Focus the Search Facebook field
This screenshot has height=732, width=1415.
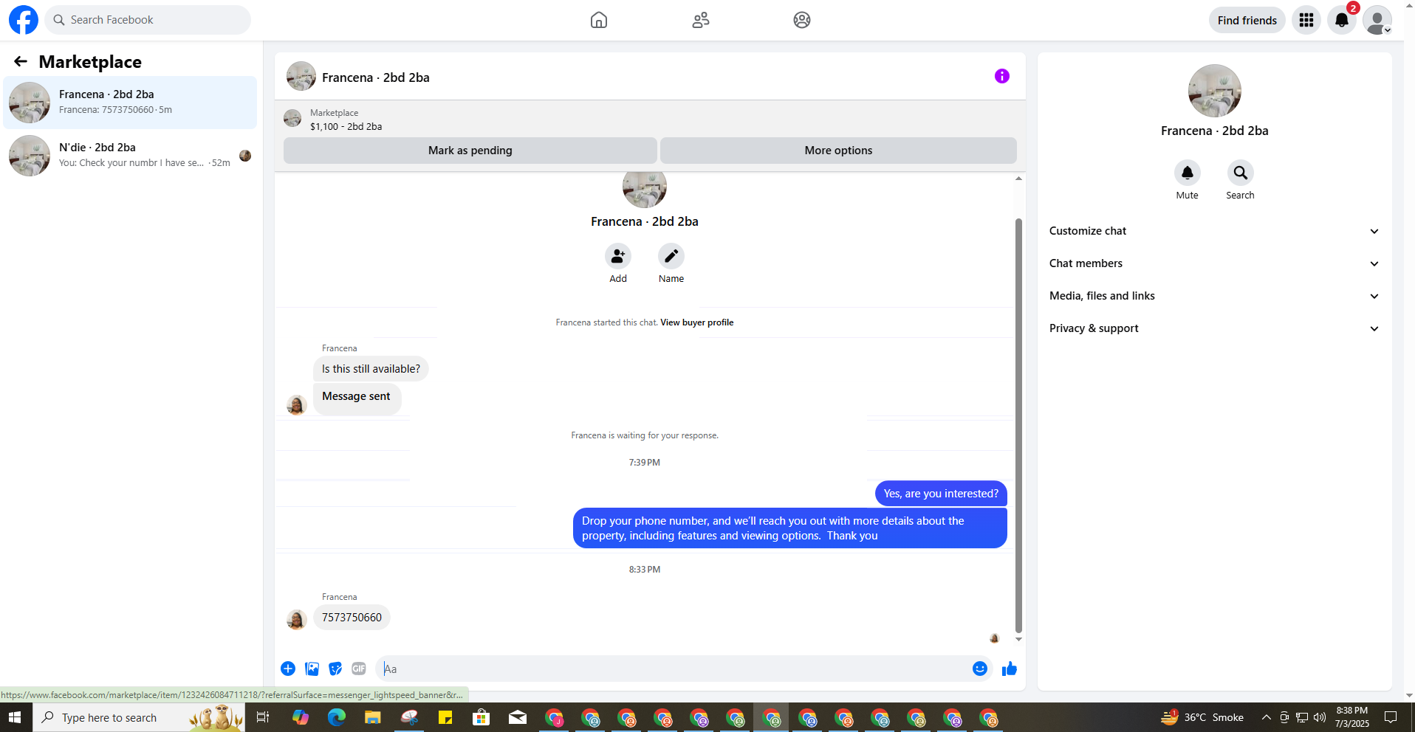tap(148, 20)
